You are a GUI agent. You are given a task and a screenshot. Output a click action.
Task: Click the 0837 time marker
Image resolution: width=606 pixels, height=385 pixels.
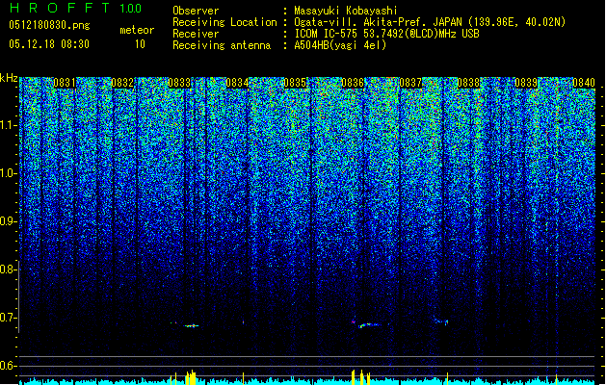tap(410, 83)
